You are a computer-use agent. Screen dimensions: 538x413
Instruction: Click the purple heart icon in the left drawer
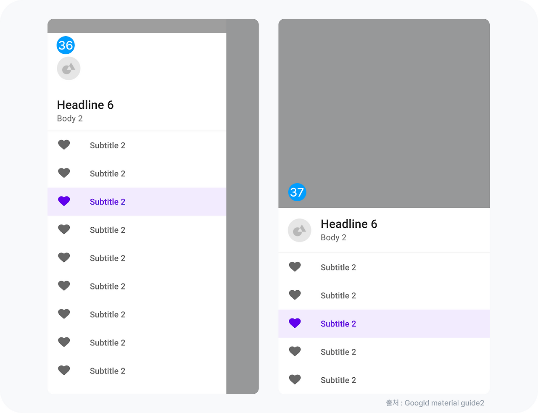64,201
